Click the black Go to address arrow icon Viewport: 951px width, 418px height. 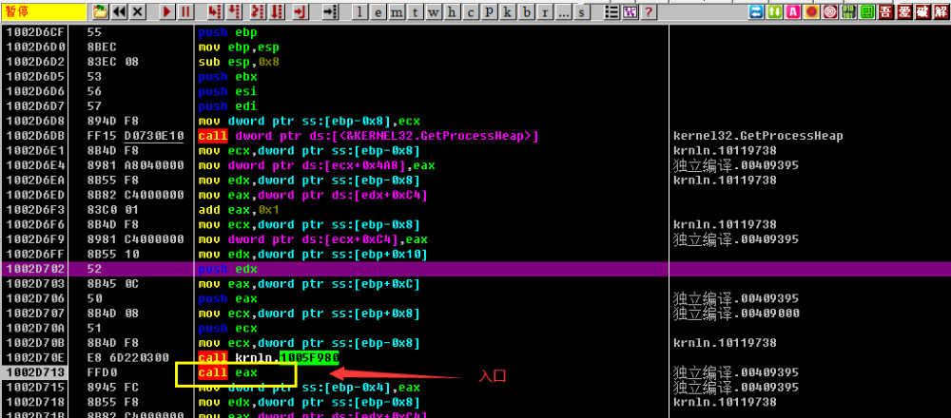pyautogui.click(x=330, y=10)
